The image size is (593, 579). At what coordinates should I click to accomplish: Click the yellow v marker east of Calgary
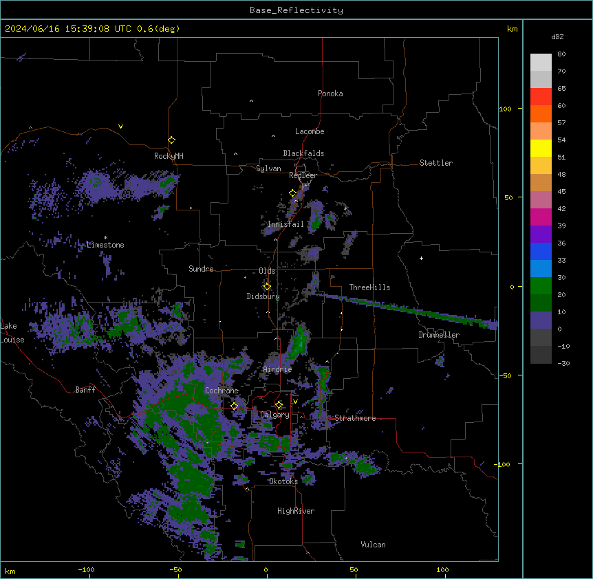tap(295, 402)
